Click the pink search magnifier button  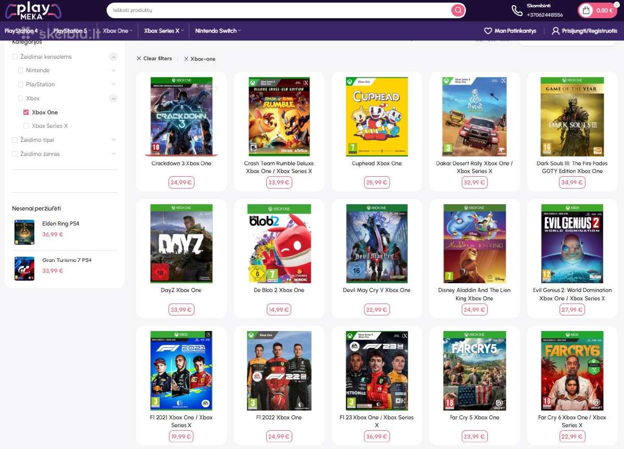[x=458, y=10]
